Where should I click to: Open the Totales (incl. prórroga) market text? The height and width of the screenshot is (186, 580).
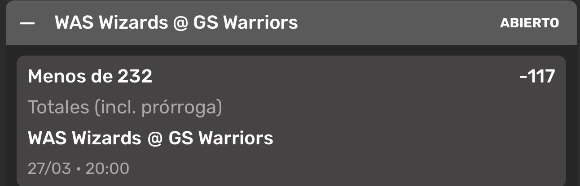[x=125, y=108]
